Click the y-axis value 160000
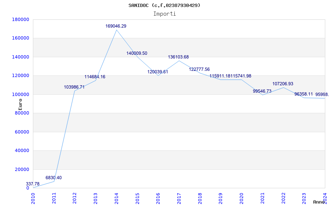This screenshot has width=329, height=206. coord(21,38)
